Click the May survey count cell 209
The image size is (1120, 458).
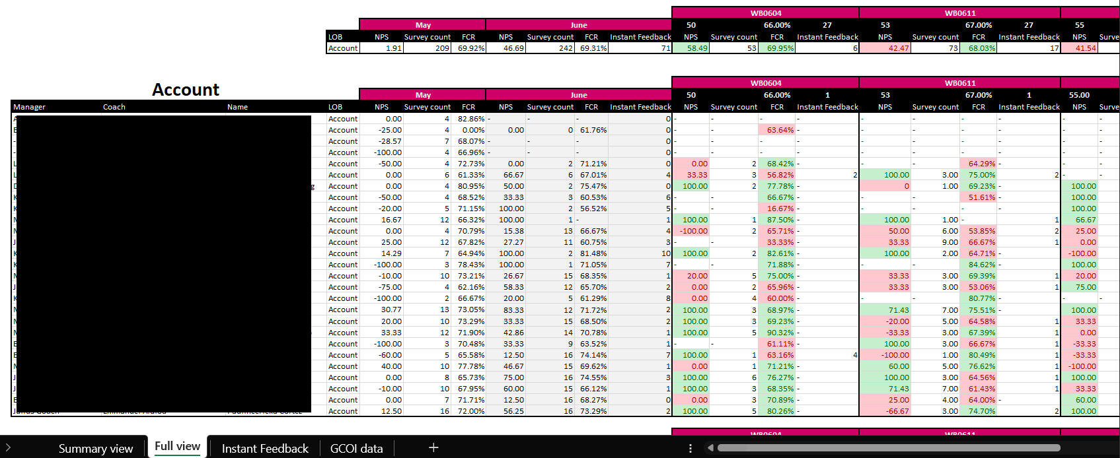(428, 48)
